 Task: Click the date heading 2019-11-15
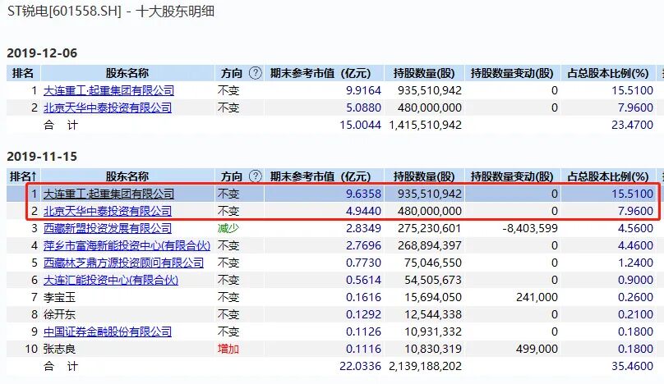coord(42,157)
